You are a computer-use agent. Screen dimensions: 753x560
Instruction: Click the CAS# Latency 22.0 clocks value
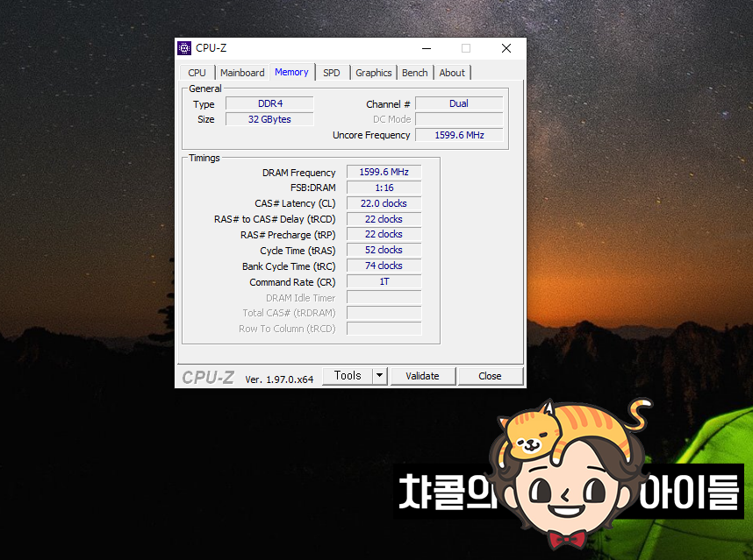[384, 203]
